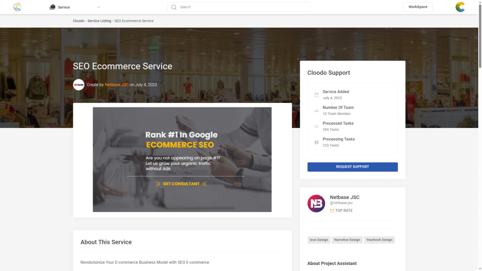Click the Processed Tasks star icon
Viewport: 482px width, 271px height.
pos(316,127)
